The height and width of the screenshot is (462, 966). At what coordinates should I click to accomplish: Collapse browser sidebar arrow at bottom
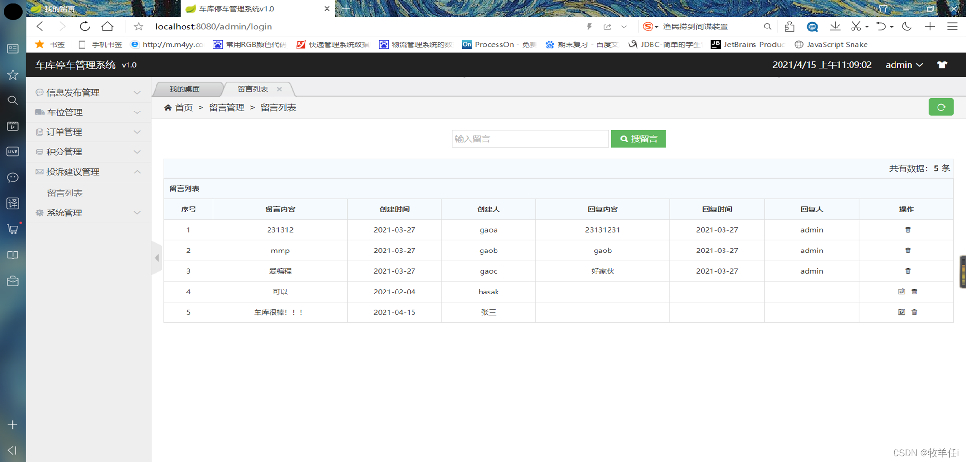[x=13, y=450]
